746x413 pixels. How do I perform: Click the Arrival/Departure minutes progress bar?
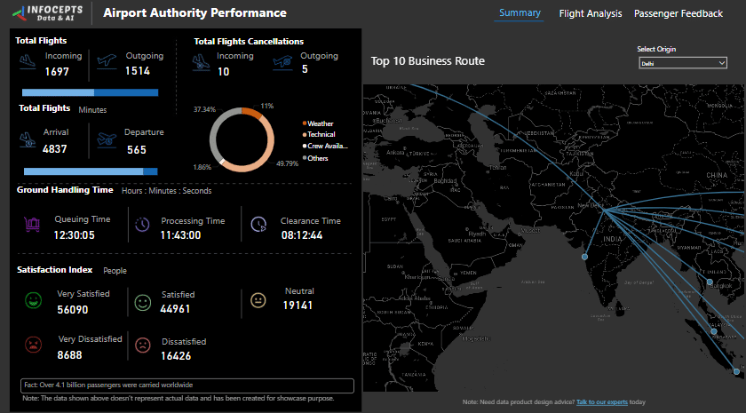91,171
